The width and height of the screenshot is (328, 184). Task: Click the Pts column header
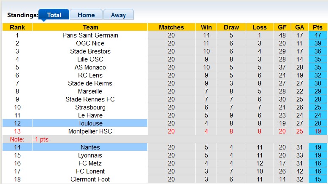coord(317,27)
